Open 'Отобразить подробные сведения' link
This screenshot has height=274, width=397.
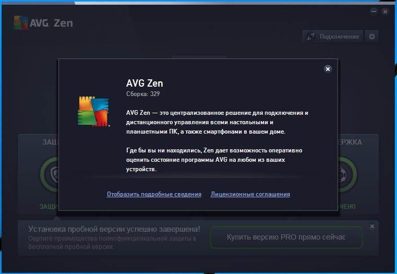click(x=154, y=194)
